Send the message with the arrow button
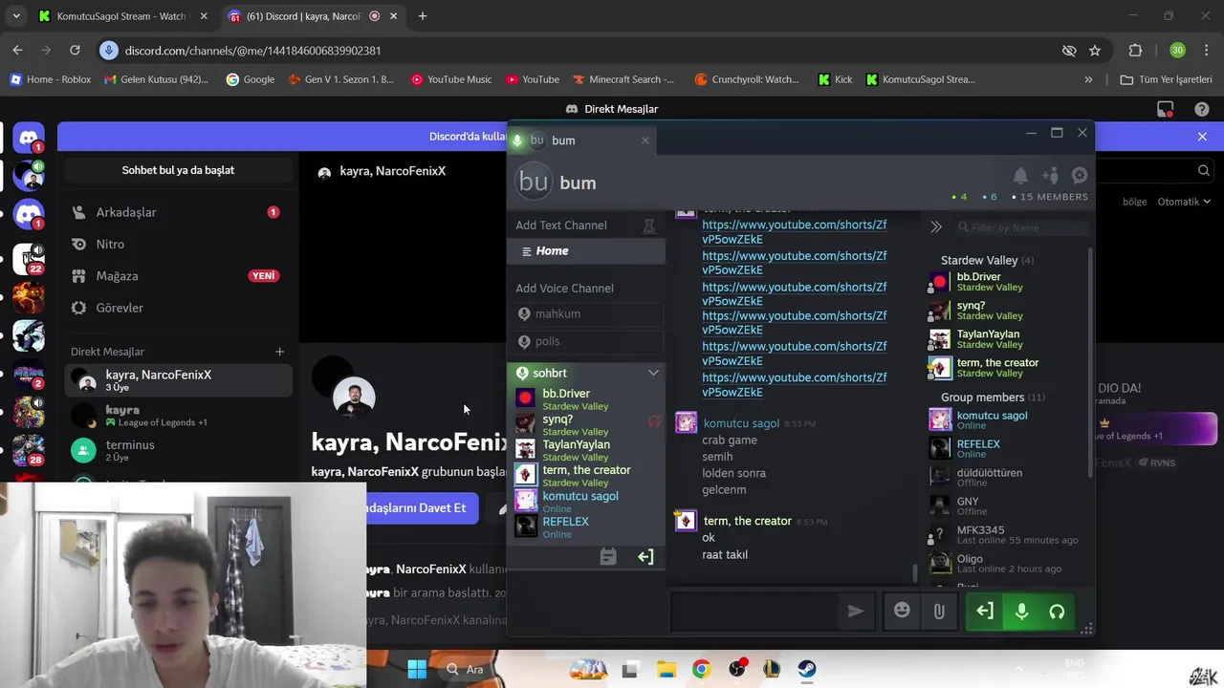The width and height of the screenshot is (1224, 688). coord(856,612)
